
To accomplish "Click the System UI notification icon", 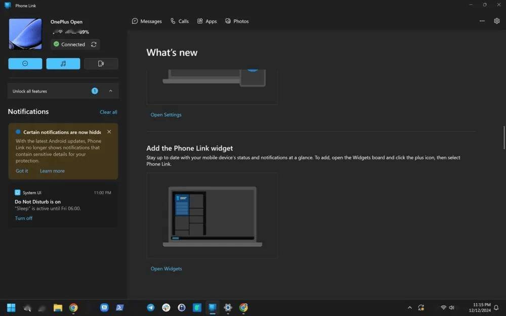I will (x=17, y=193).
